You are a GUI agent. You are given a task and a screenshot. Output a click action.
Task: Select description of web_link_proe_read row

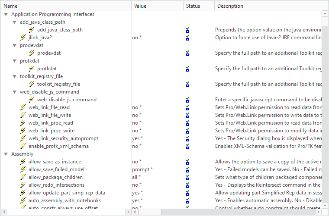click(x=268, y=123)
